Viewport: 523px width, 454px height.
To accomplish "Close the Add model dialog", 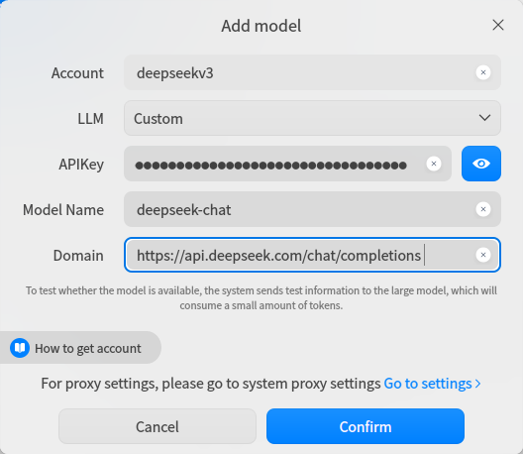I will 498,25.
